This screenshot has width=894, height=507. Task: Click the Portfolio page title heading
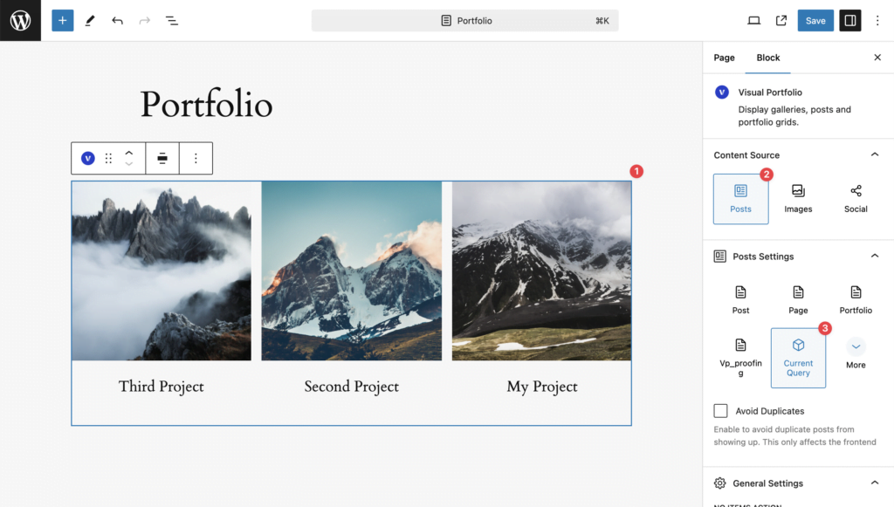coord(206,105)
